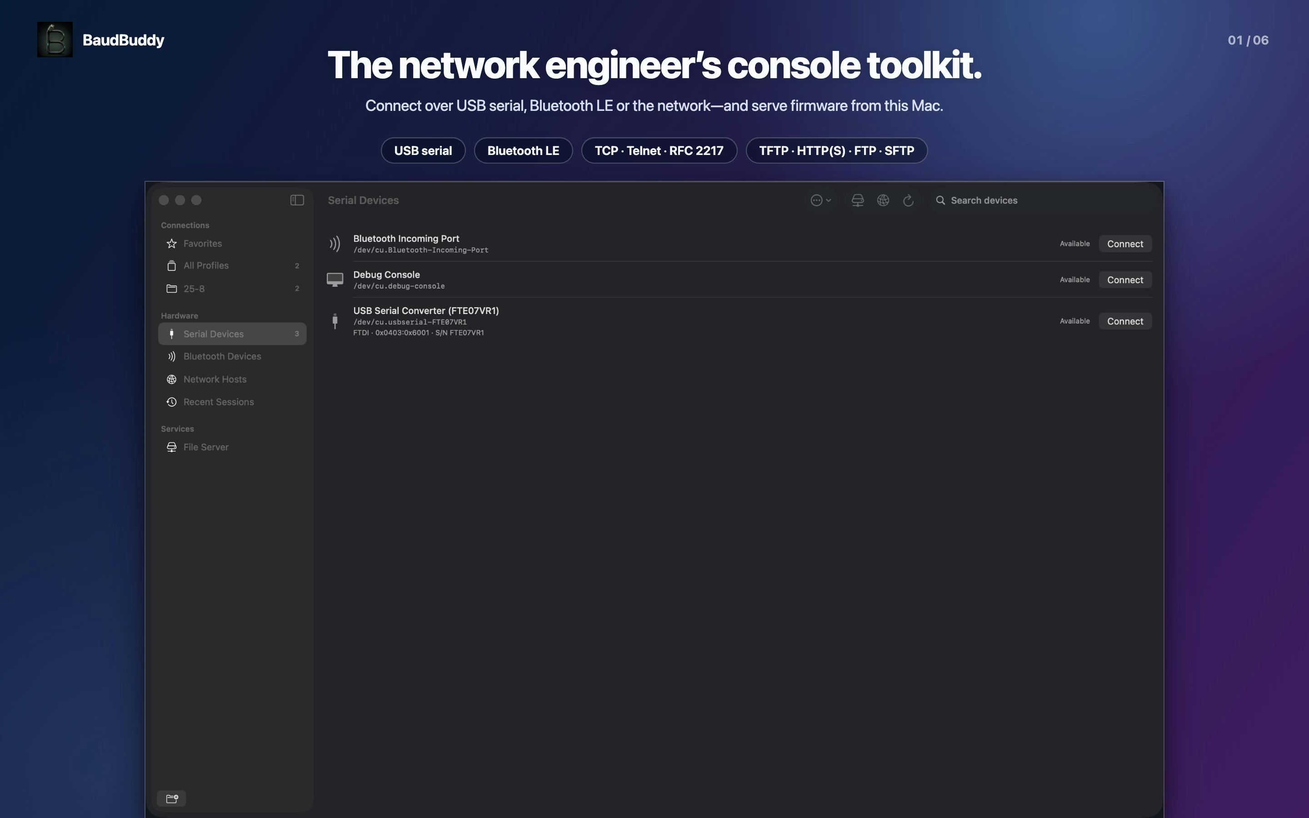Image resolution: width=1309 pixels, height=818 pixels.
Task: Click the search magnifier icon
Action: click(x=941, y=200)
